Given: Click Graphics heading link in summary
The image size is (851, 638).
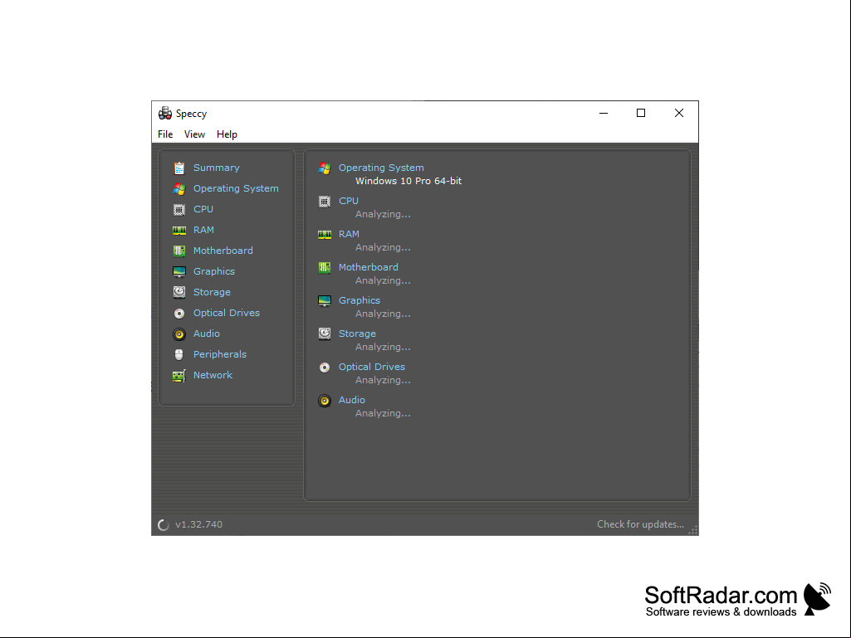Looking at the screenshot, I should pyautogui.click(x=359, y=300).
